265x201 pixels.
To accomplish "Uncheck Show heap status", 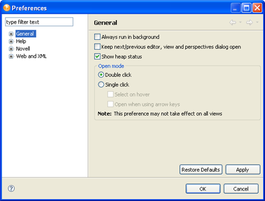I will click(x=97, y=56).
